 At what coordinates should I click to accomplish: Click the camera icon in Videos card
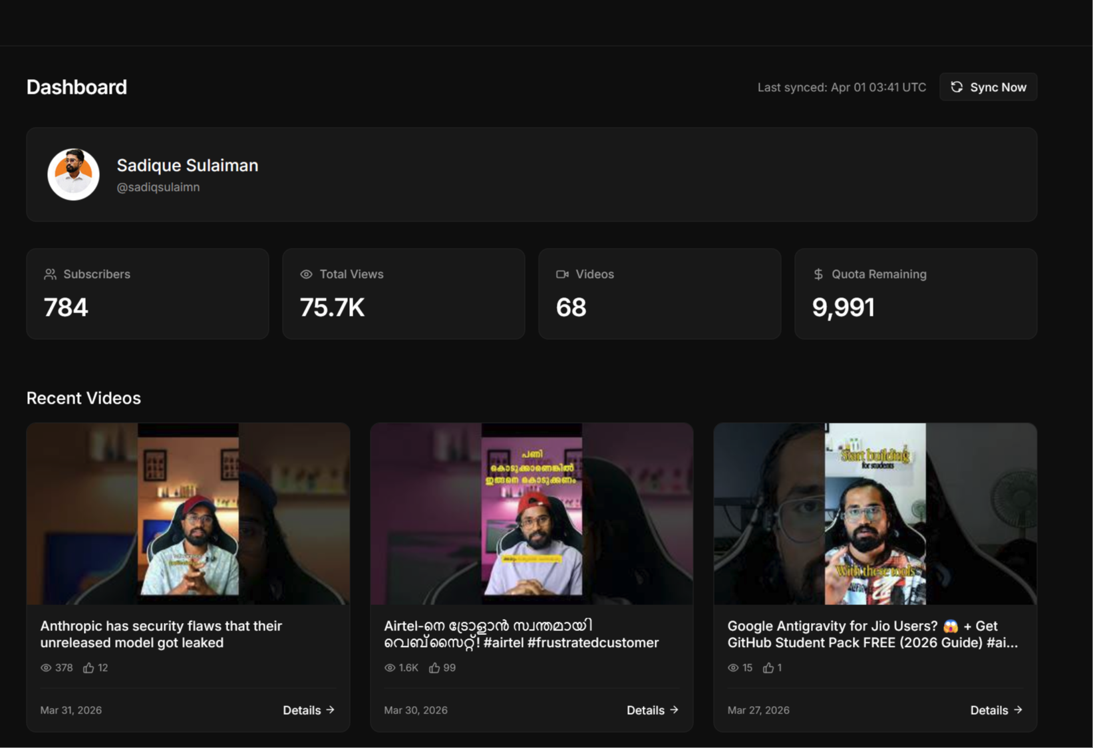(562, 273)
